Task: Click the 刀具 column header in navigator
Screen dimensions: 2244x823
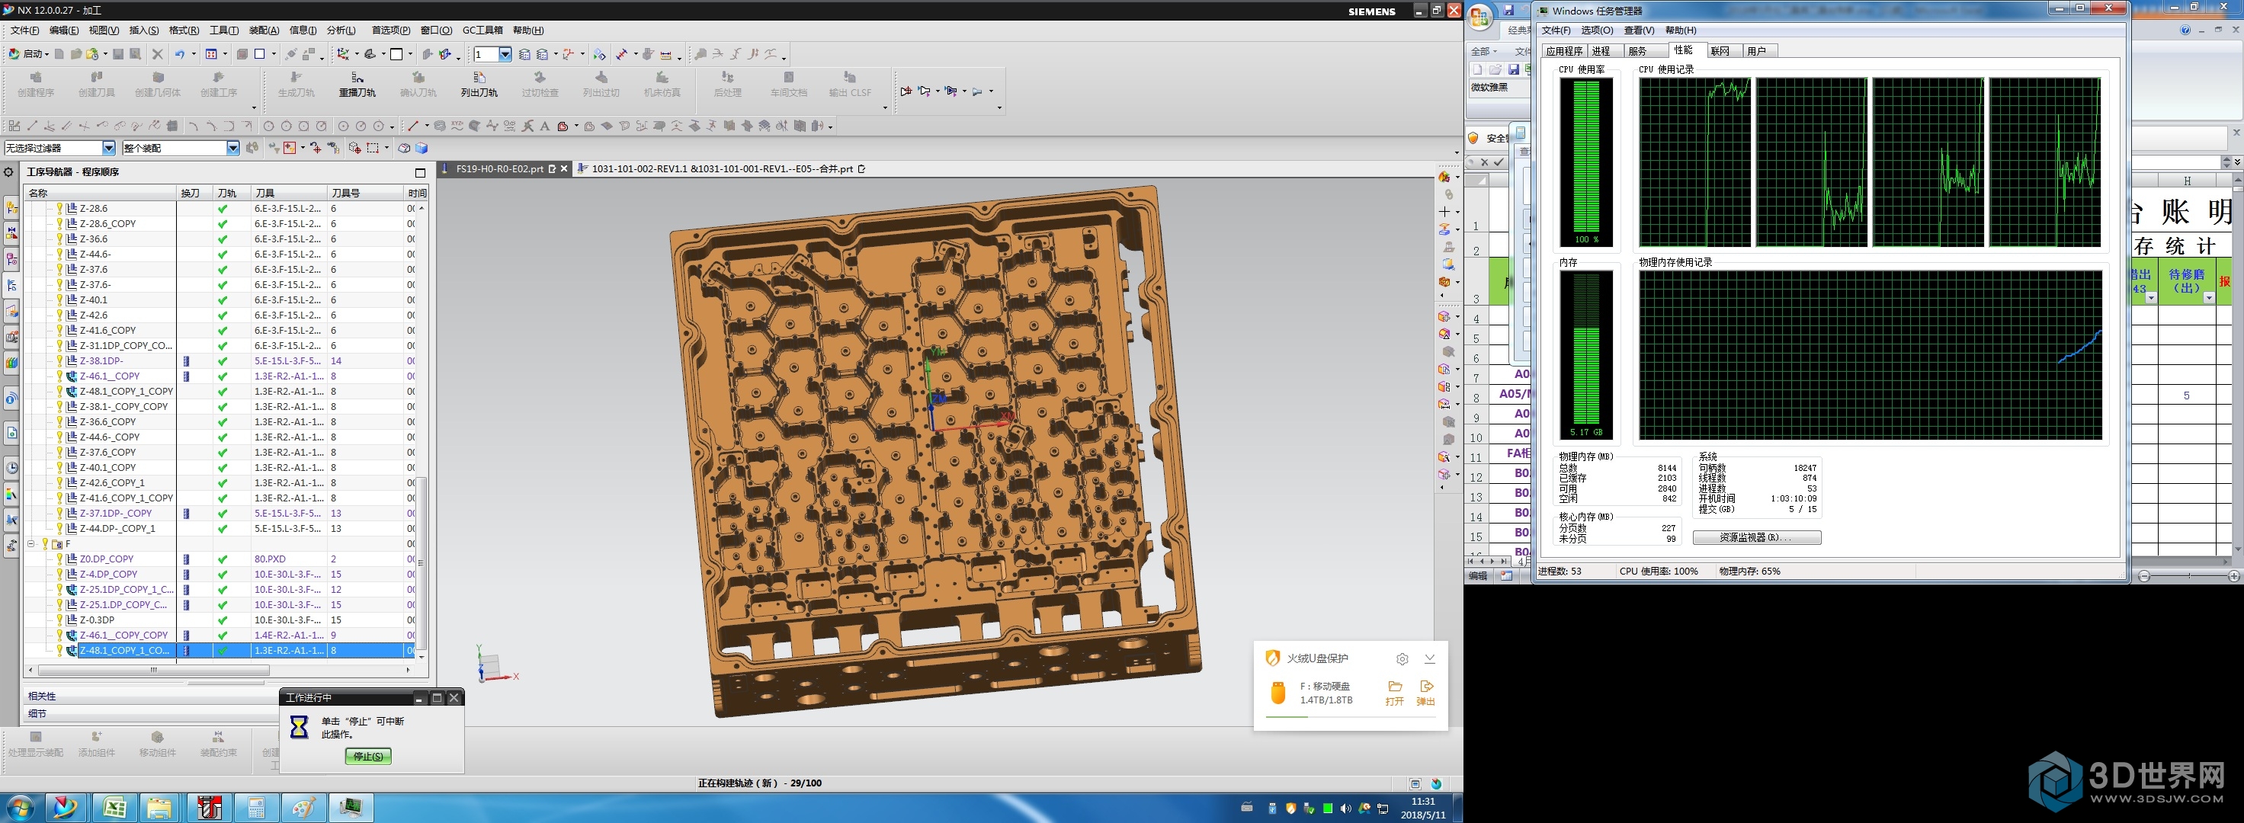Action: pos(288,193)
